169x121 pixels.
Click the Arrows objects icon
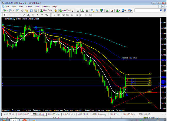tap(47, 15)
